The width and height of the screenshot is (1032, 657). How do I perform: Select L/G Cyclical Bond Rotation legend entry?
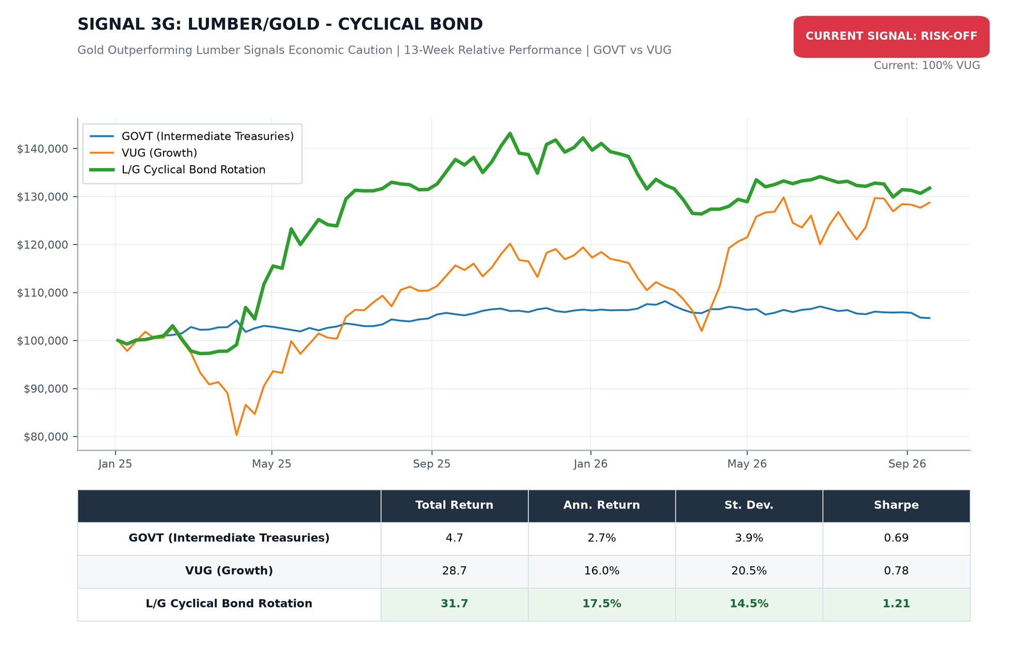pos(178,170)
